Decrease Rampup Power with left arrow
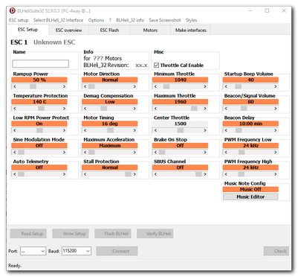298x277 pixels. click(14, 86)
